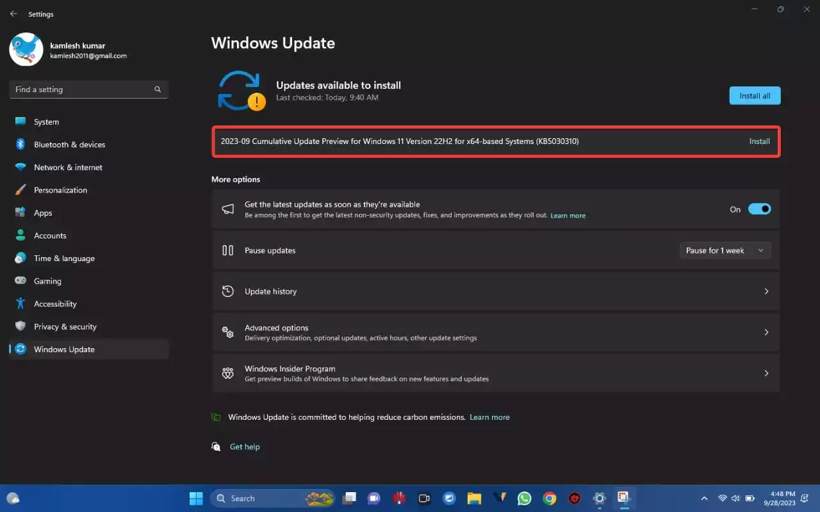Click the back arrow in Settings header
820x512 pixels.
click(13, 14)
